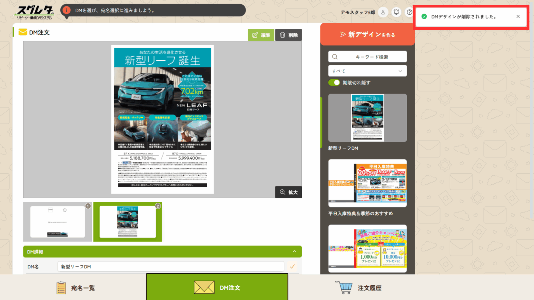Click the checkmark beside DM名 field
Screen dimensions: 534x300
tap(292, 267)
